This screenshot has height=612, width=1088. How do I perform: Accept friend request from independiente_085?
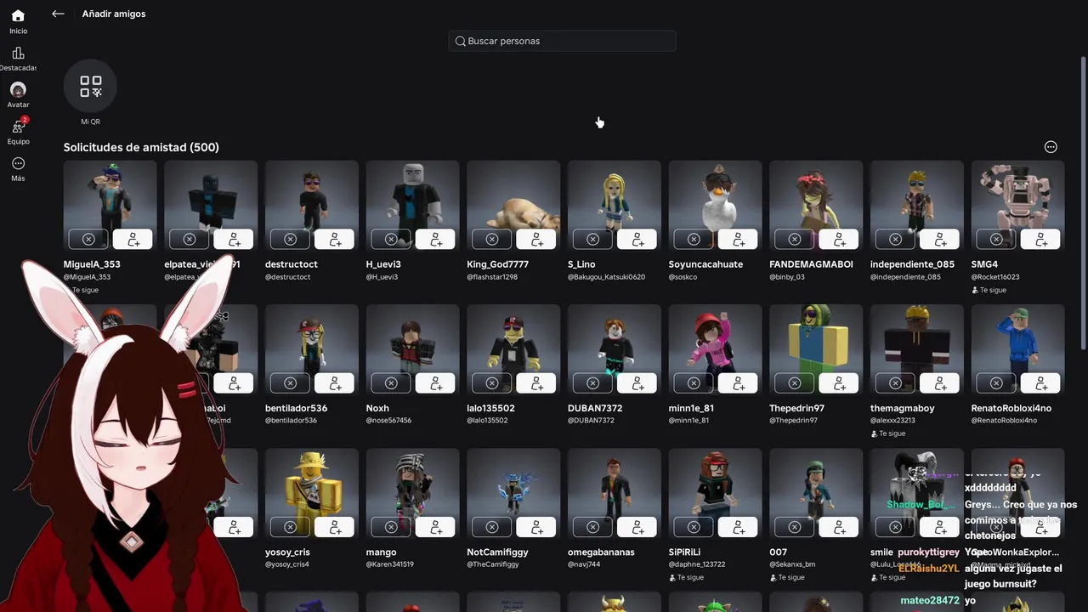point(940,240)
